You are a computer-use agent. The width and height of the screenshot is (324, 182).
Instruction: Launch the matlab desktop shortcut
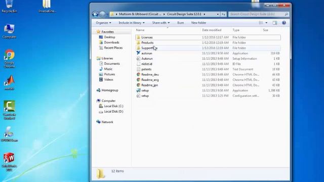coord(9,82)
